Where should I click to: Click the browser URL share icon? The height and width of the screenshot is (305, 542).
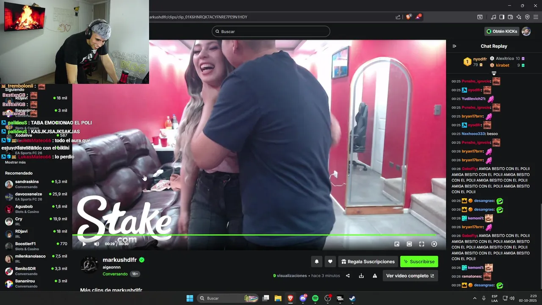[398, 17]
